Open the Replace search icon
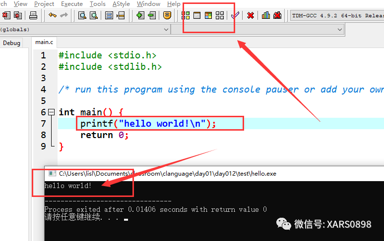This screenshot has width=384, height=241. 94,15
